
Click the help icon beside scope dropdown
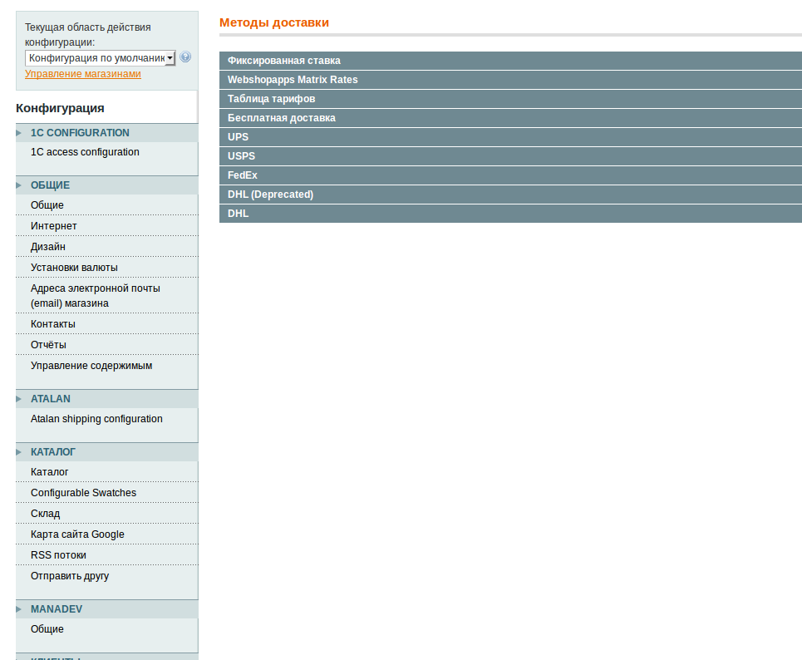coord(185,57)
